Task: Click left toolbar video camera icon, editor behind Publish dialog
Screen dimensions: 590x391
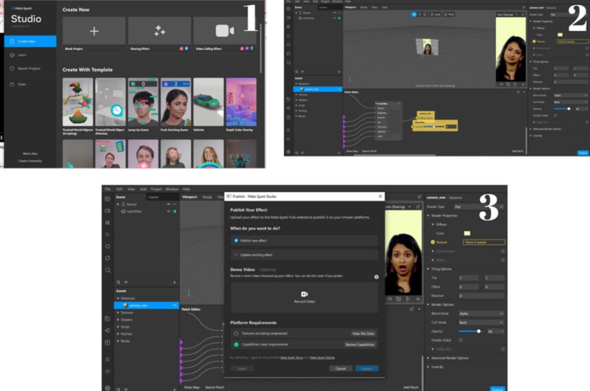Action: 107,211
